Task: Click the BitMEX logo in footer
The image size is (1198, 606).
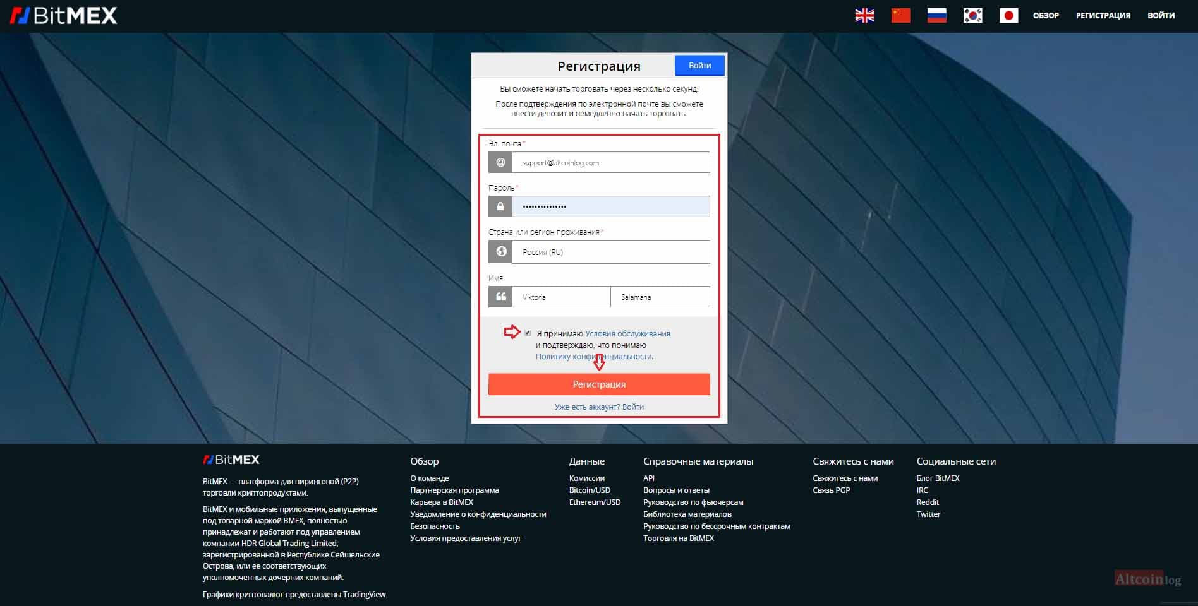Action: [231, 460]
